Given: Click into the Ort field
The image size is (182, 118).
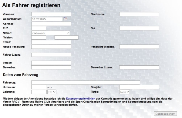Looking at the screenshot, I should click(139, 28).
